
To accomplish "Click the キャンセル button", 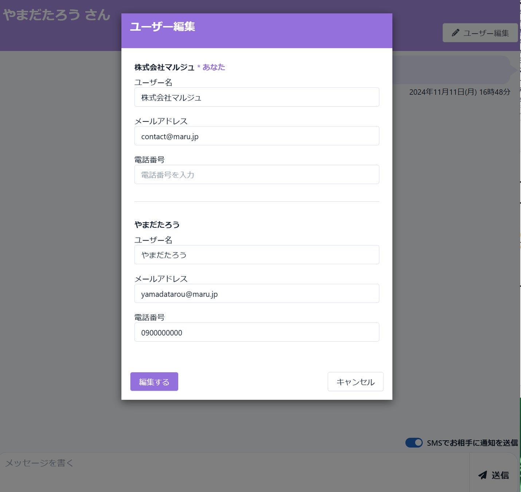I will click(356, 382).
